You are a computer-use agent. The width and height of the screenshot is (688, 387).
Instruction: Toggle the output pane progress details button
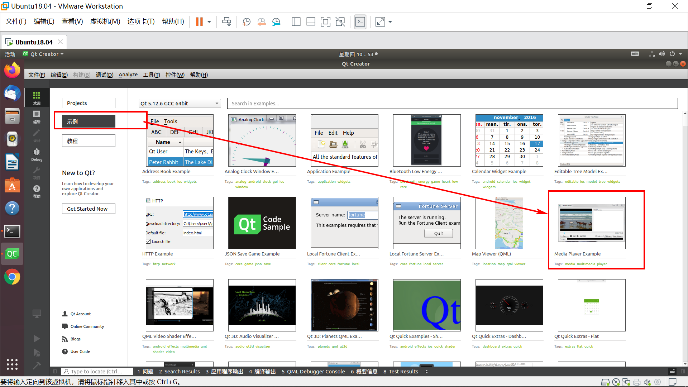tap(672, 372)
